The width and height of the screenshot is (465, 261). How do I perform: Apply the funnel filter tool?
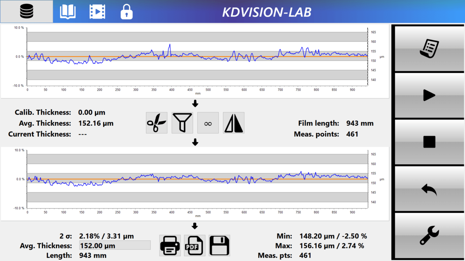pyautogui.click(x=182, y=123)
